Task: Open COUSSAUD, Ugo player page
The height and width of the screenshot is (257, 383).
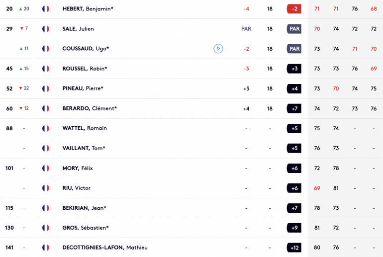Action: coord(86,49)
